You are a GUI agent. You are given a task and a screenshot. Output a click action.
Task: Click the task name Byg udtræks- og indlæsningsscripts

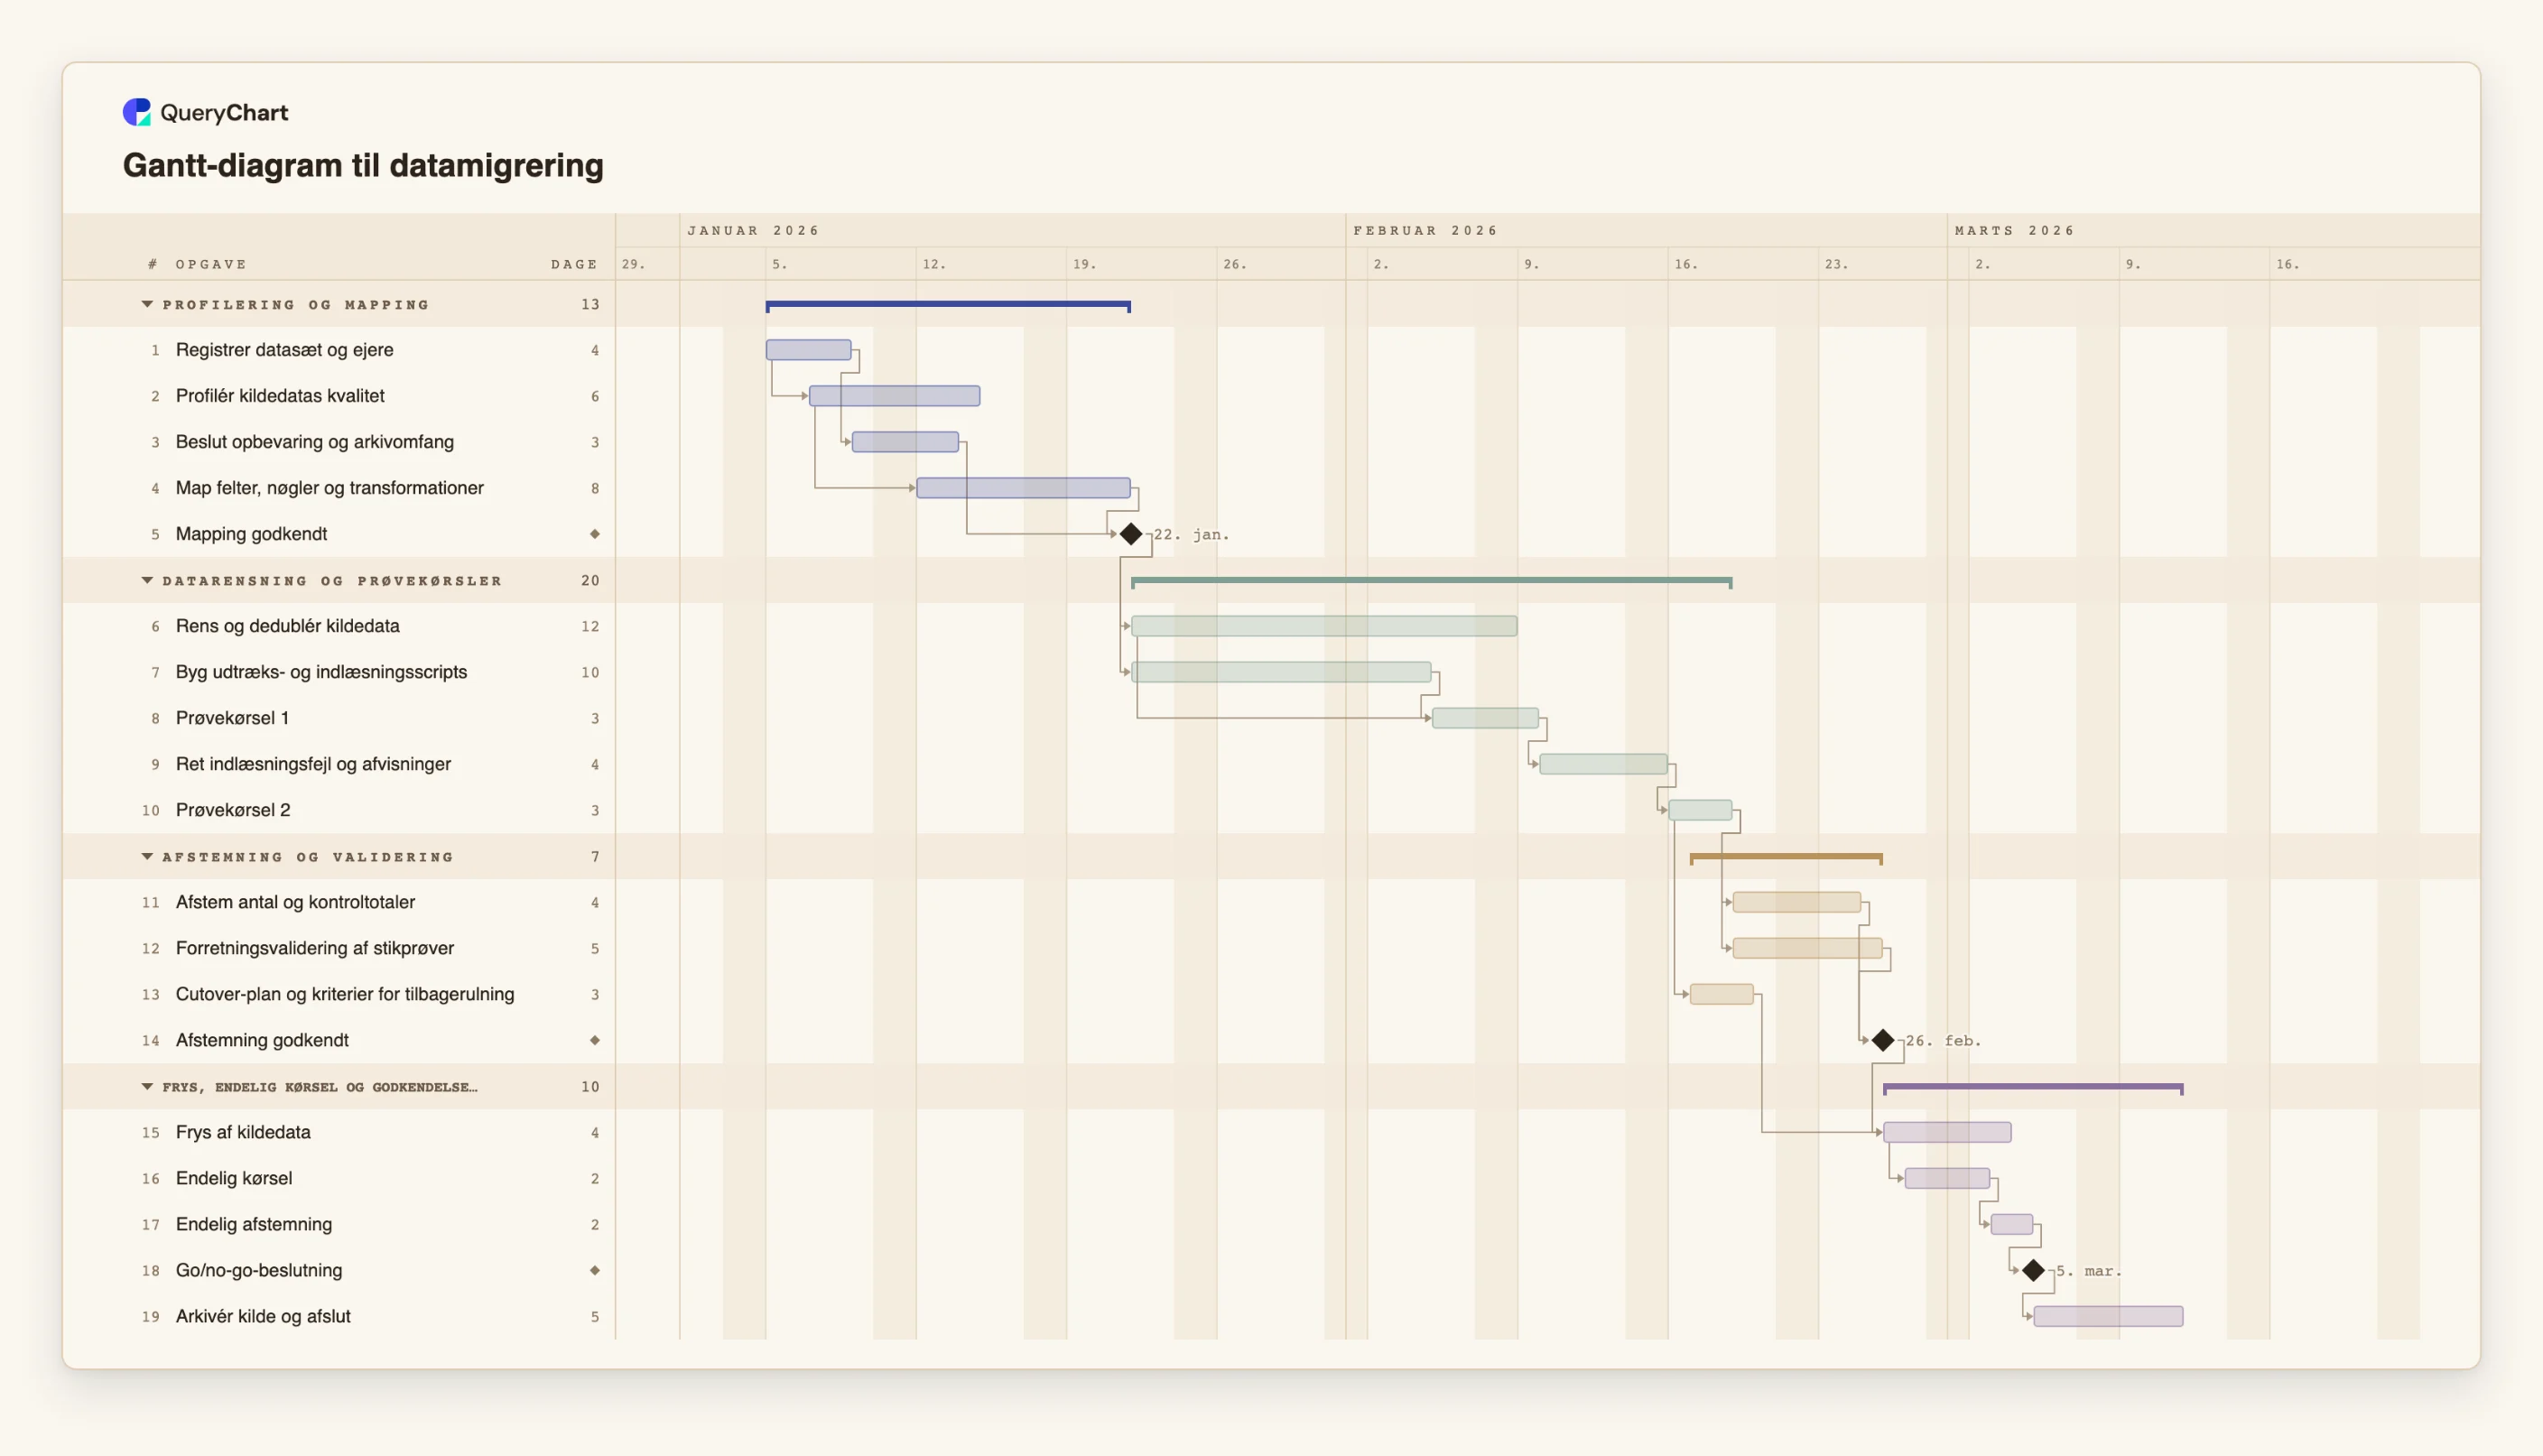322,672
